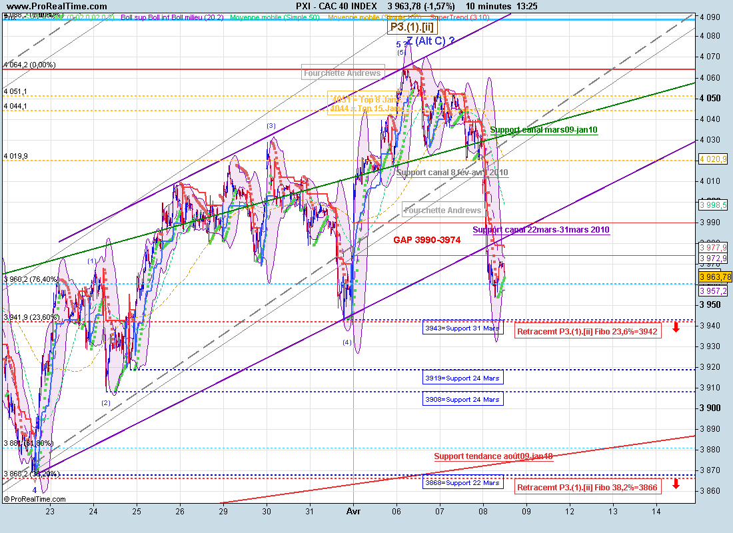Image resolution: width=733 pixels, height=533 pixels.
Task: Click 'Support canal 22mars-31mars 2010' purple label
Action: [x=541, y=230]
